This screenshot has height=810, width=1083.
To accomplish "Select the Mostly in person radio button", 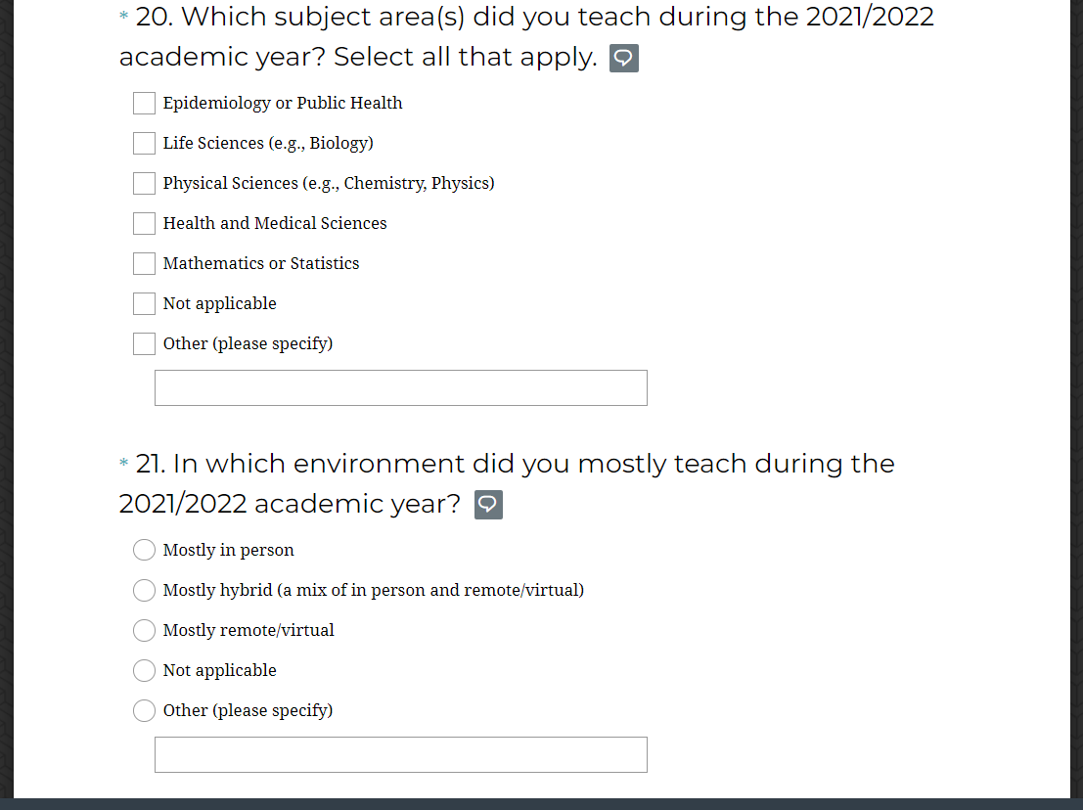I will tap(145, 550).
